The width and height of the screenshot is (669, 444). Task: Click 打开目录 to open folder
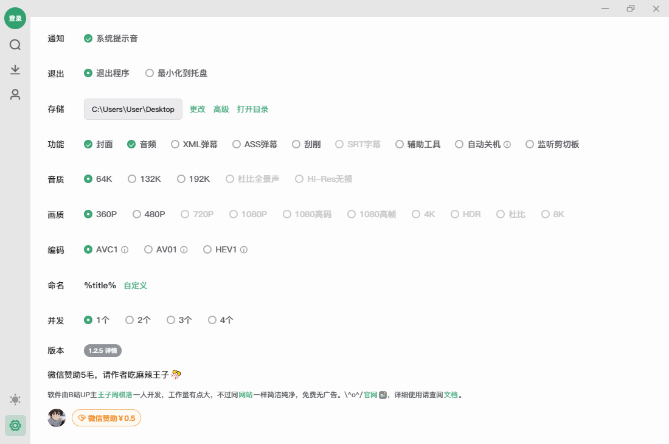pyautogui.click(x=252, y=109)
